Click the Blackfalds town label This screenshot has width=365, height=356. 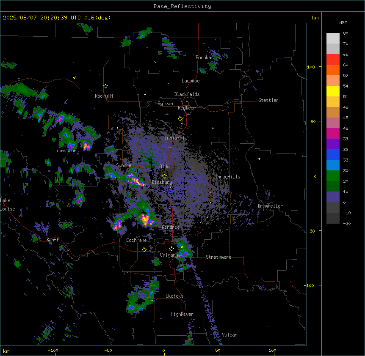point(187,94)
